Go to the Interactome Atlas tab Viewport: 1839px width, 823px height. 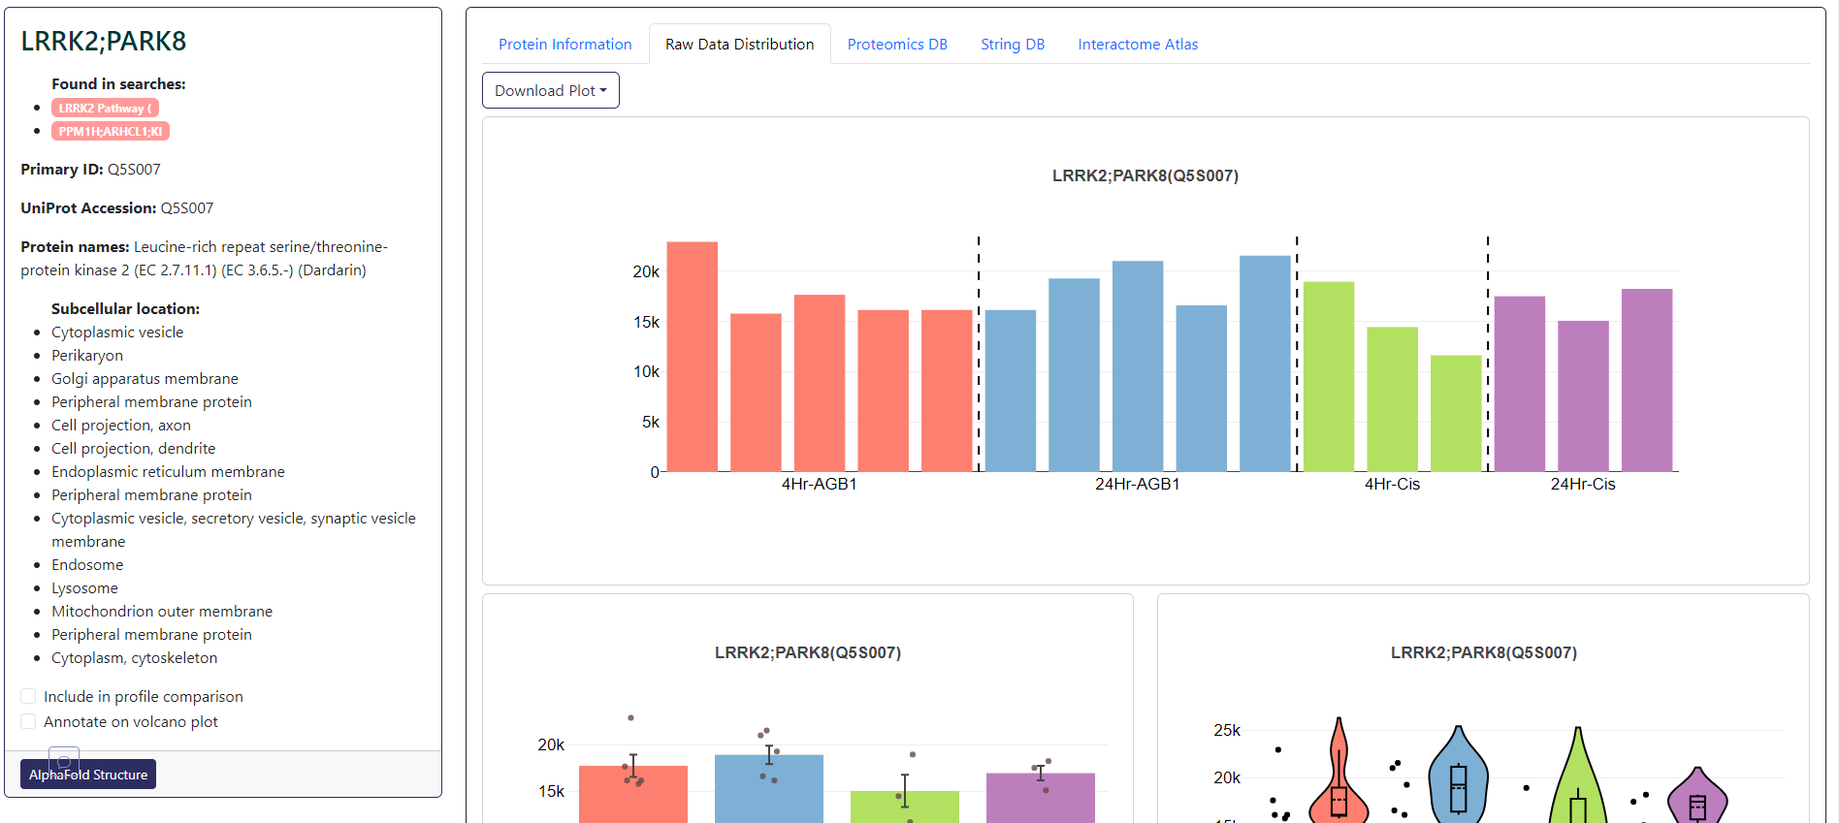[x=1138, y=45]
